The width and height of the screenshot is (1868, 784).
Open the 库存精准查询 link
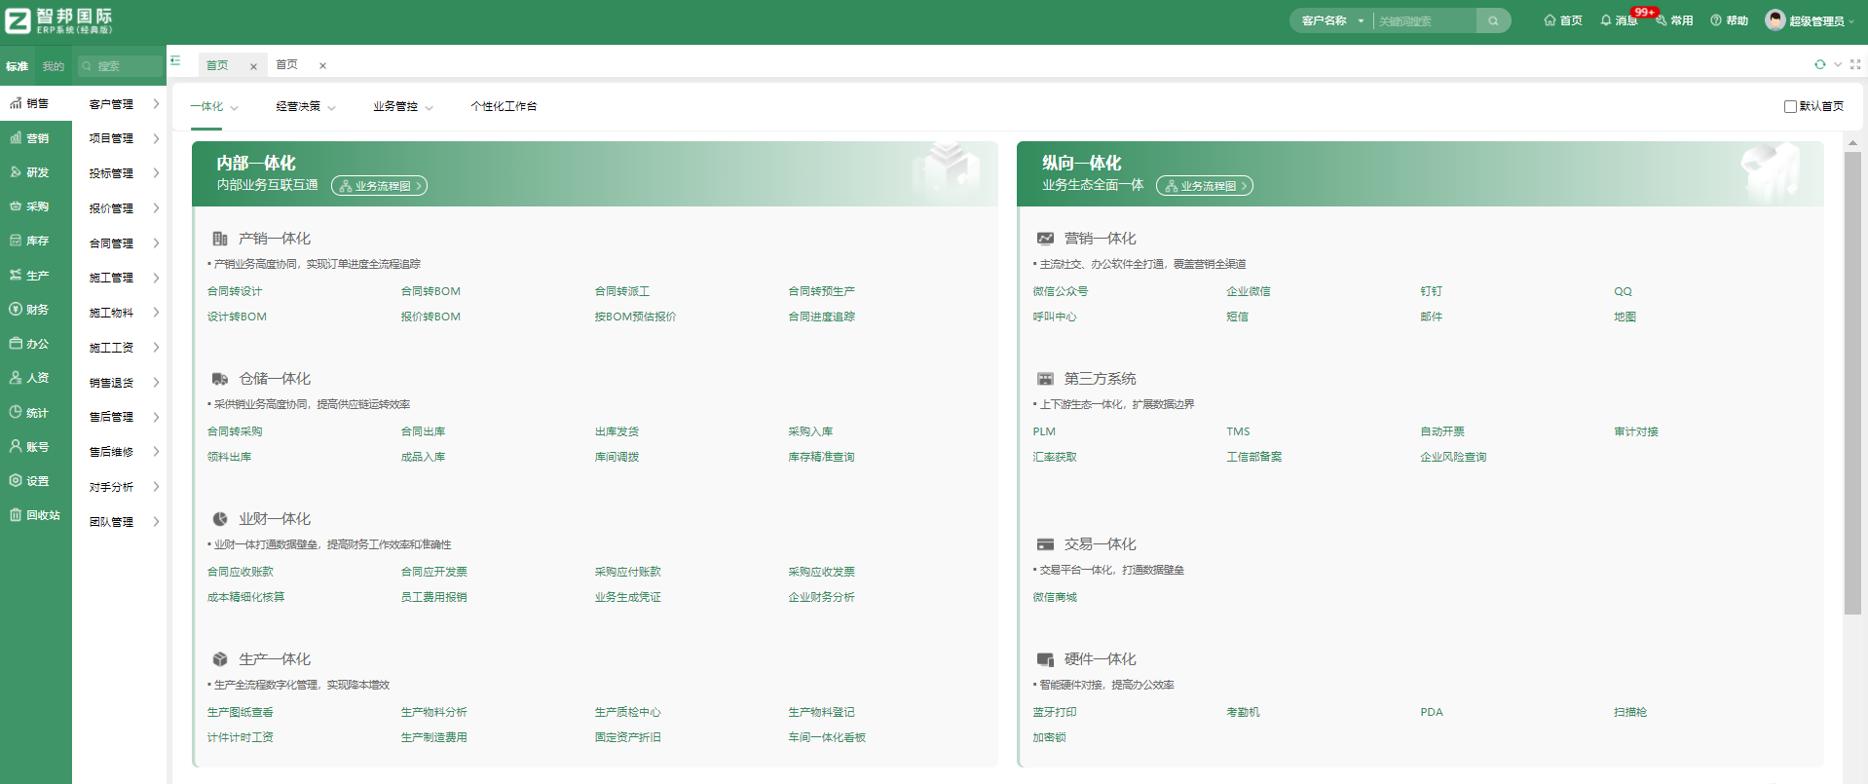tap(821, 457)
